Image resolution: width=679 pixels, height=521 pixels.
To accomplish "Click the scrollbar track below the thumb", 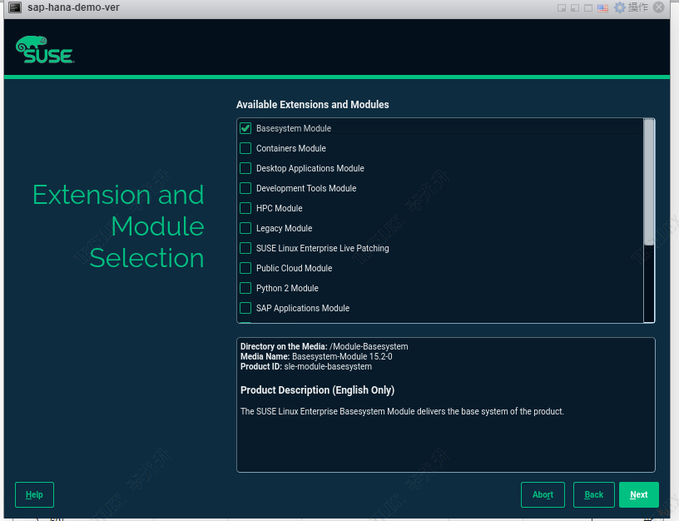I will [649, 284].
